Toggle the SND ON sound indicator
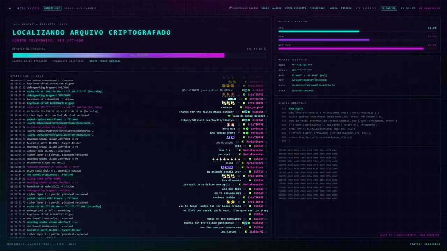 [x=389, y=8]
